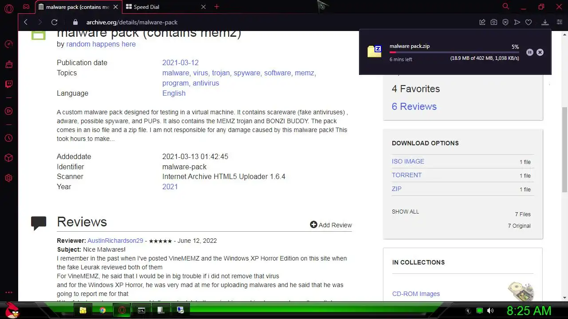Open the Player sidebar icon
568x319 pixels.
coord(8,111)
